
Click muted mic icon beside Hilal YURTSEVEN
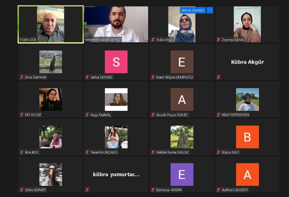point(218,115)
